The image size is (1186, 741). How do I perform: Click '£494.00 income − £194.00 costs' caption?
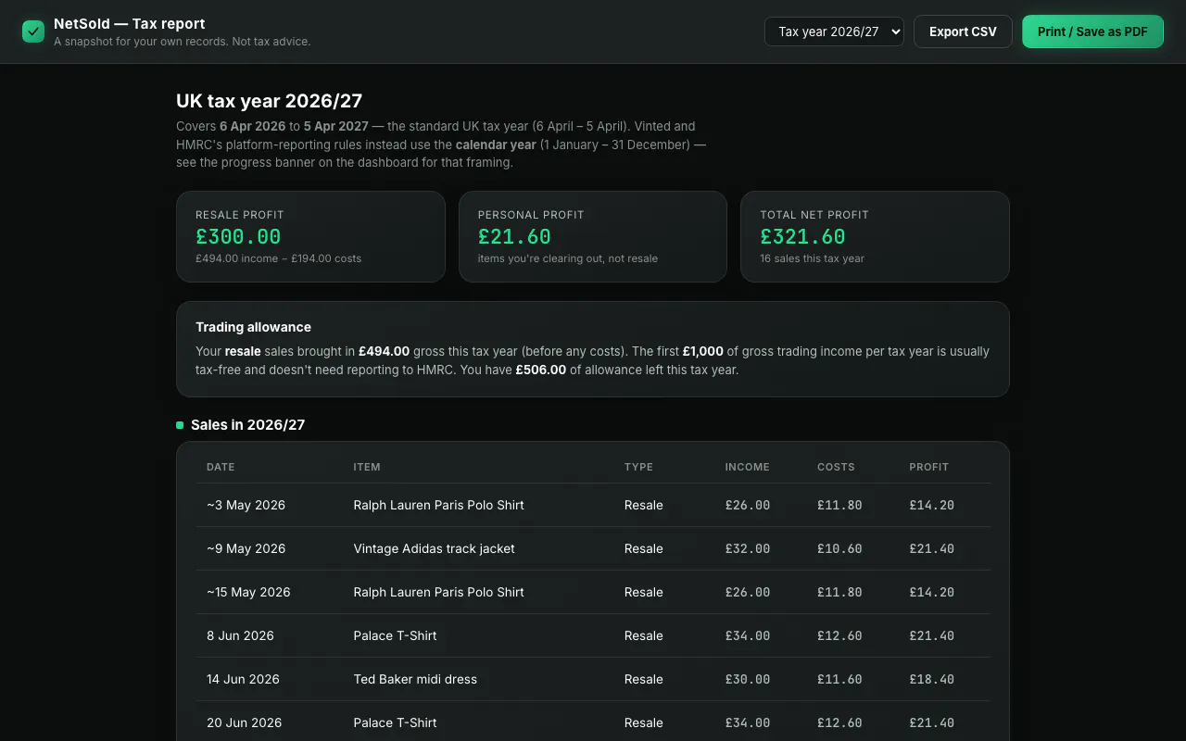pos(278,258)
